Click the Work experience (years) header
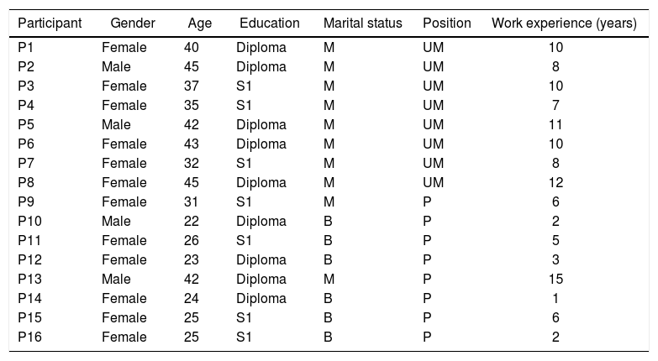 (x=564, y=23)
